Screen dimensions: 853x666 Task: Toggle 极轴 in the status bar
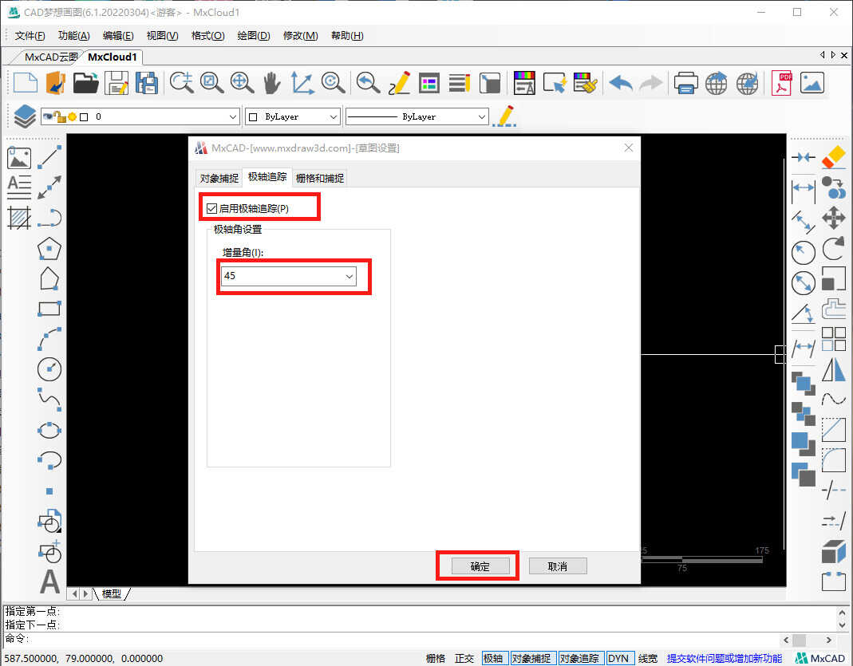pos(493,658)
